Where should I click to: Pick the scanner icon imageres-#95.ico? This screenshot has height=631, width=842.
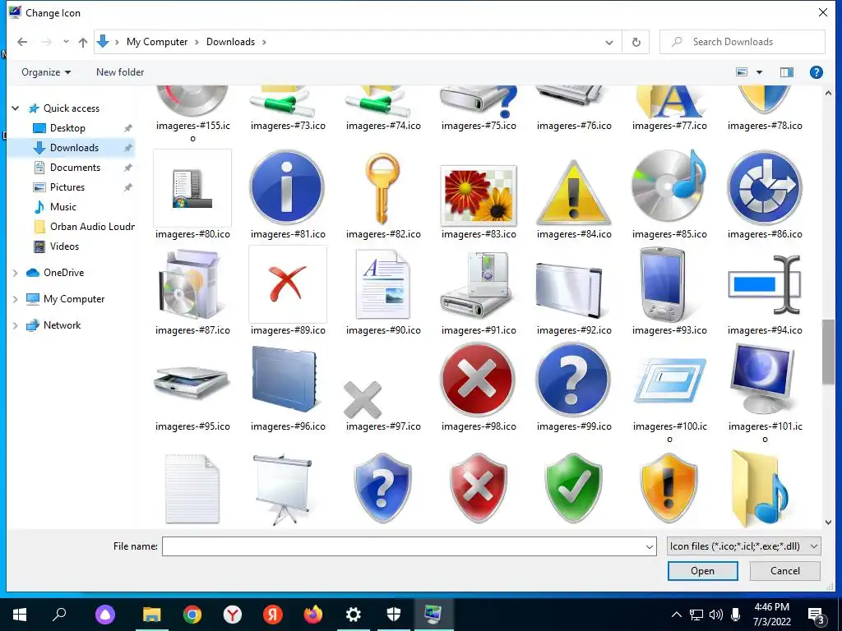click(x=192, y=382)
